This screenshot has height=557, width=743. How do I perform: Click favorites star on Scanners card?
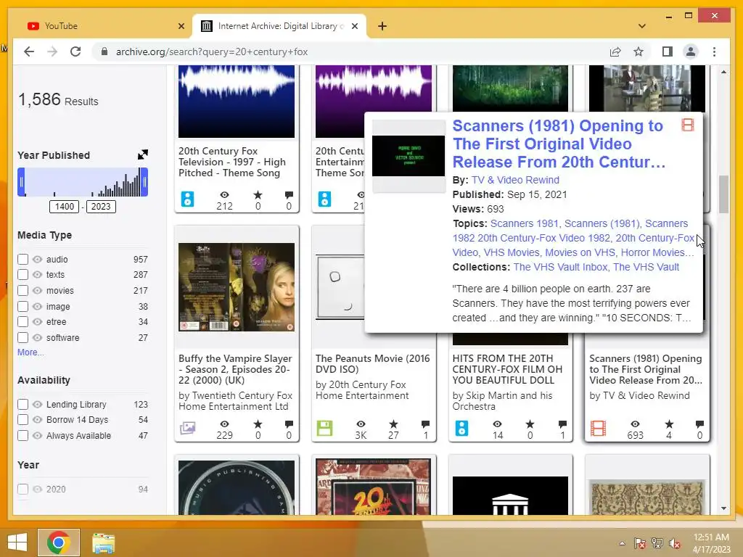668,424
